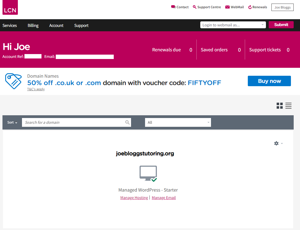Toggle the list view layout
Screen dimensions: 300x230
pos(288,106)
